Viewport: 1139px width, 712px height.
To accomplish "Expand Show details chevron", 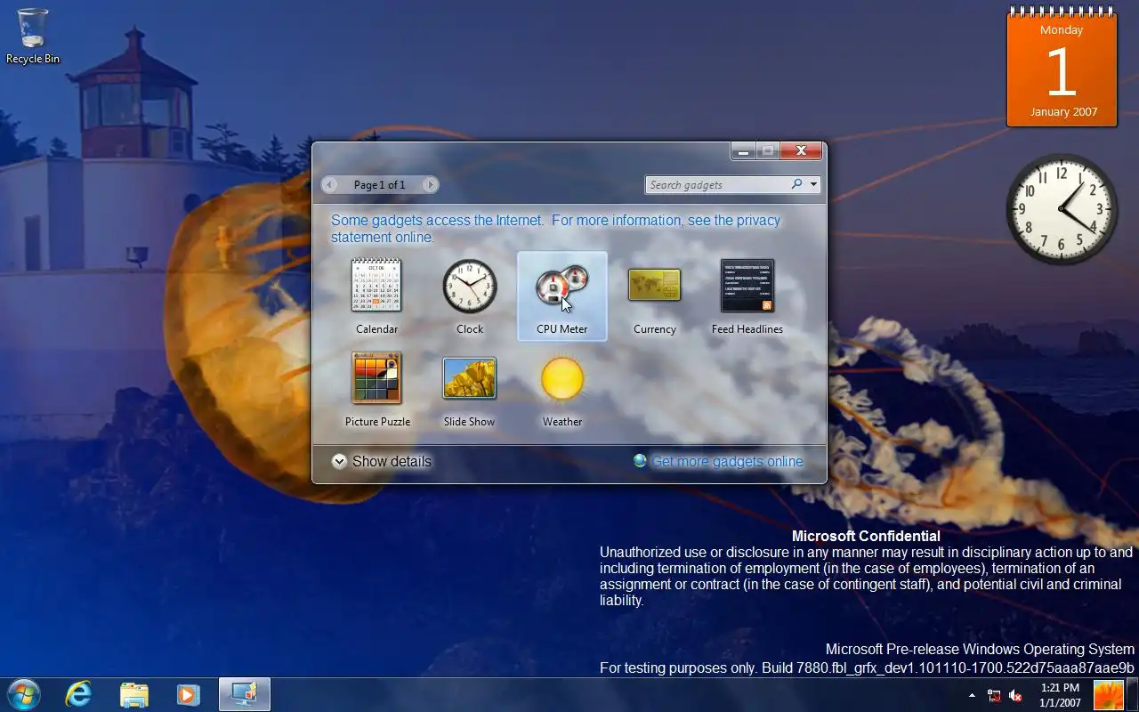I will [339, 461].
